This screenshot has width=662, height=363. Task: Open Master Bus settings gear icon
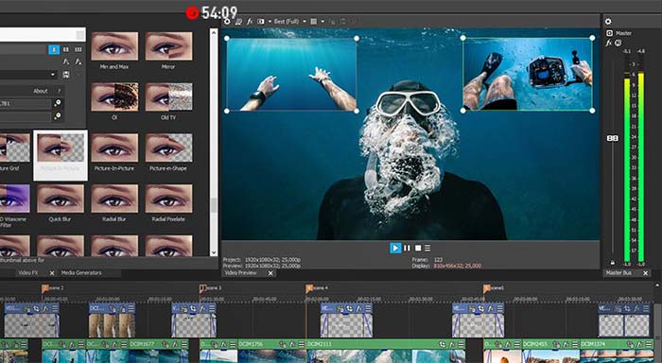tap(608, 22)
